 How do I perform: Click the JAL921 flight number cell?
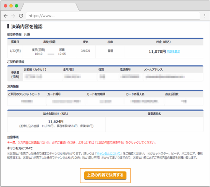85,51
